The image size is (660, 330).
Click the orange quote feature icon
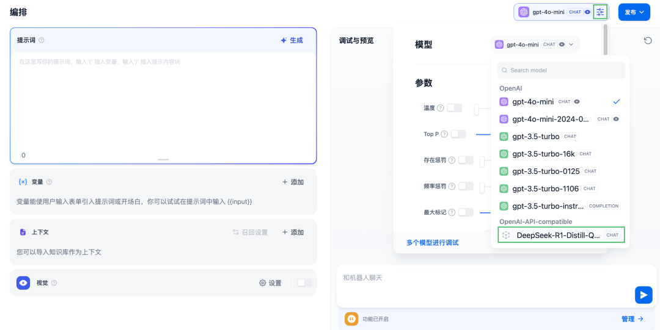(351, 319)
